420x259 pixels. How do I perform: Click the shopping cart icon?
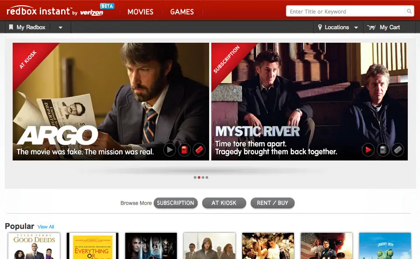[x=371, y=27]
